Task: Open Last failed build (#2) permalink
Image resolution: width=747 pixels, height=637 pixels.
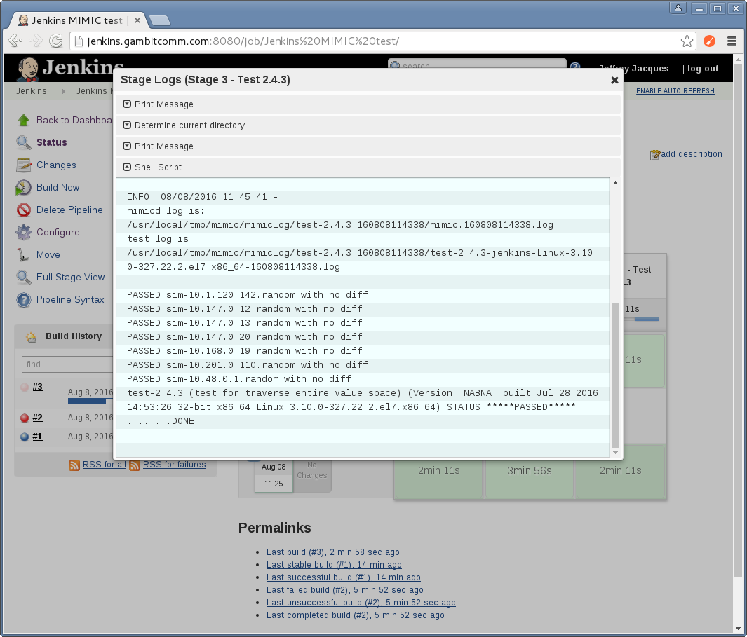Action: click(x=345, y=590)
